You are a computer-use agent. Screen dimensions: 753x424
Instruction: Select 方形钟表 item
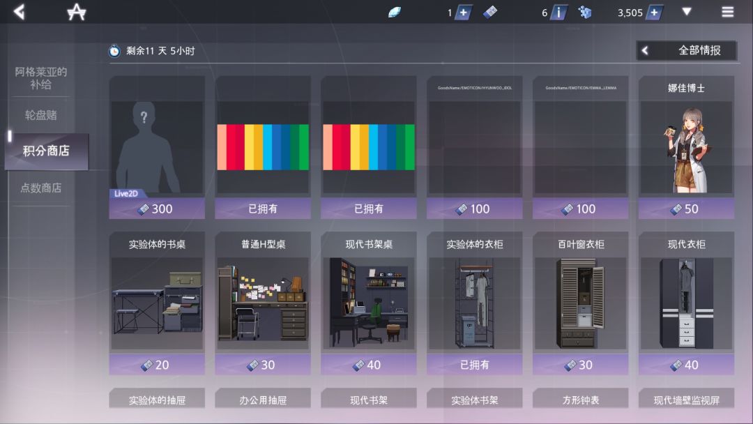pos(581,399)
